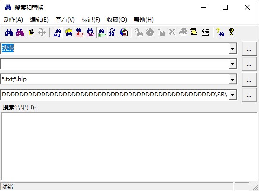Click inside the 搜索结果 results list area
Image resolution: width=259 pixels, height=191 pixels.
(x=129, y=147)
